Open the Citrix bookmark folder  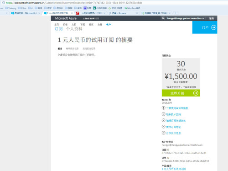pos(22,8)
